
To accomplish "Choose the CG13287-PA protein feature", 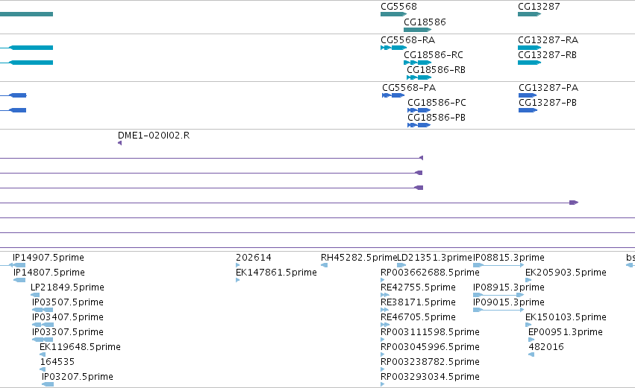I will (x=528, y=95).
